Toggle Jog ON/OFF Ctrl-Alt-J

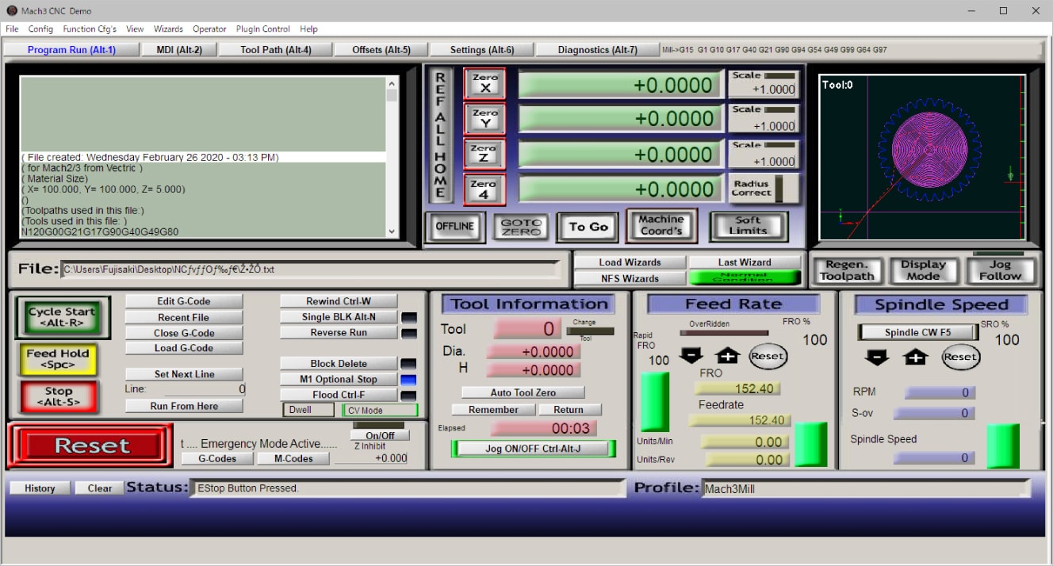[533, 449]
